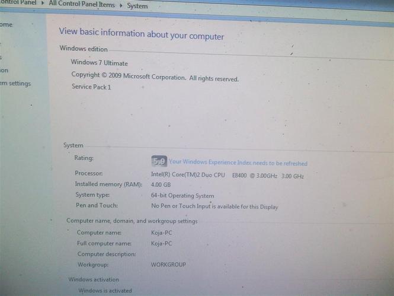Viewport: 394px width, 296px height.
Task: Click the 'Processor:' label
Action: [89, 173]
